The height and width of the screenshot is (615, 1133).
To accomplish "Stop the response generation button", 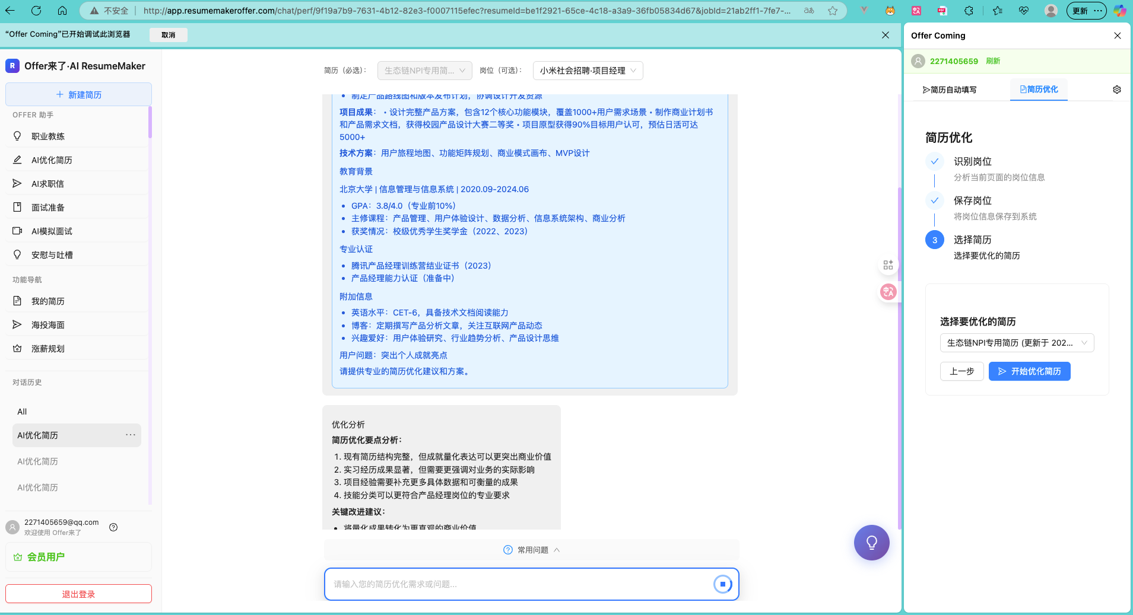I will click(722, 584).
